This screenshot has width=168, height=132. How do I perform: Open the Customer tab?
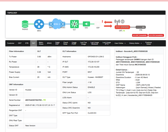click(x=11, y=43)
